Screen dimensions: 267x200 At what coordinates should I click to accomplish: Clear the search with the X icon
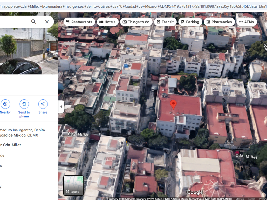(47, 22)
